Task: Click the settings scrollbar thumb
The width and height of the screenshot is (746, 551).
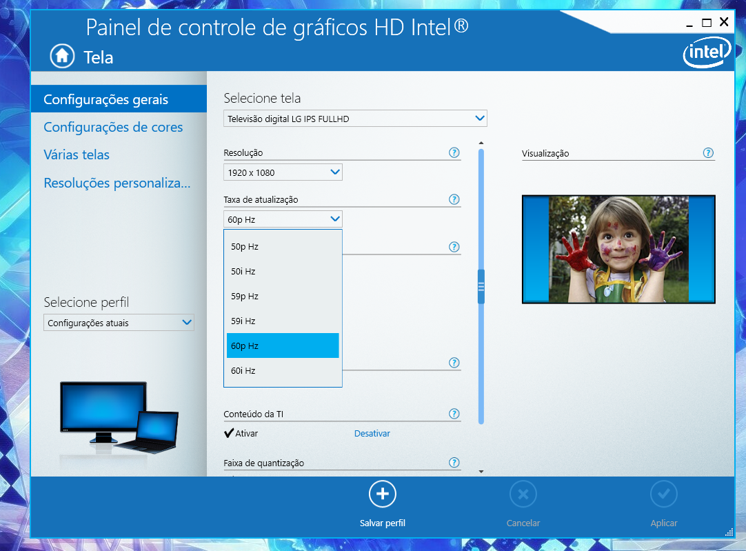Action: tap(481, 286)
